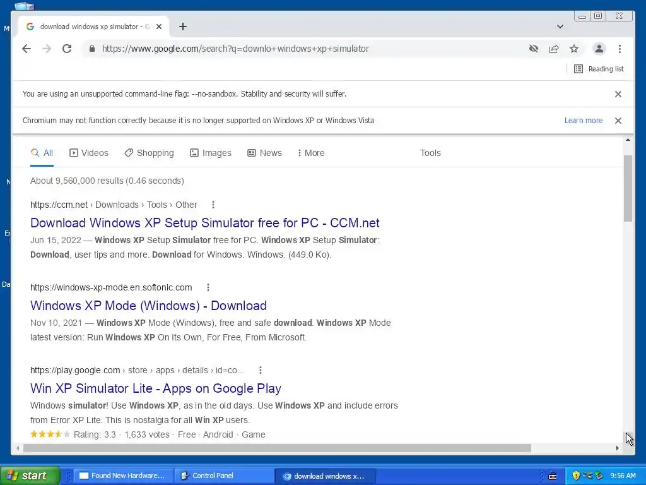This screenshot has width=646, height=485.
Task: Click the vertical scrollbar thumb
Action: point(628,188)
